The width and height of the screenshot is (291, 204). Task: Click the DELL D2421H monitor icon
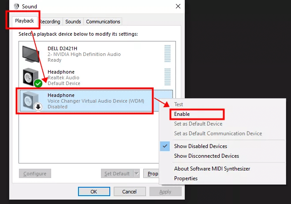(32, 53)
